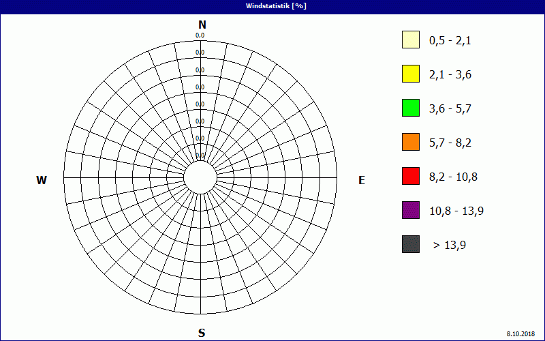The image size is (545, 341).
Task: Click the pale yellow 0,5 - 2,1 swatch
Action: pyautogui.click(x=410, y=40)
